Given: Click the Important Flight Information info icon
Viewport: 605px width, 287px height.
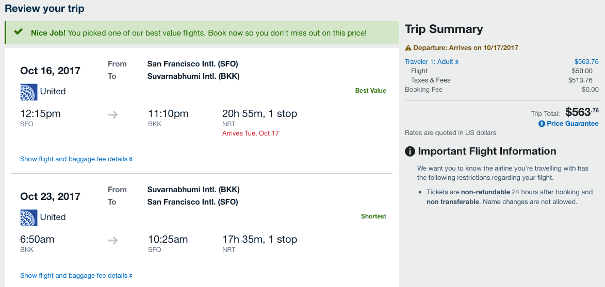Looking at the screenshot, I should click(x=410, y=151).
